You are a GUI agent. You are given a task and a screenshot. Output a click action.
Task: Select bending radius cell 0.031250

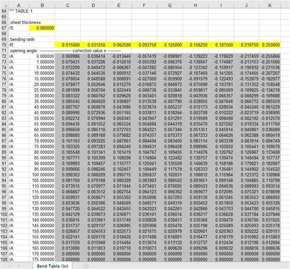pos(93,45)
